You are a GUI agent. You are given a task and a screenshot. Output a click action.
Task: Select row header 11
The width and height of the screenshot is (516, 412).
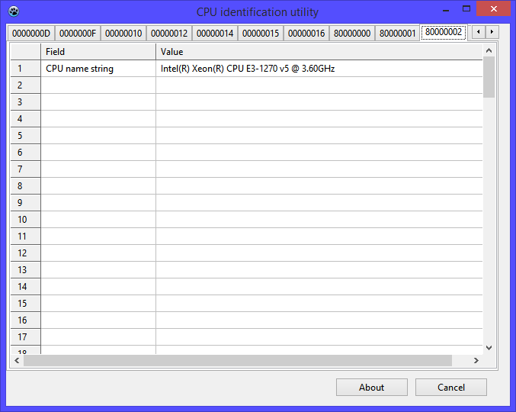tap(25, 237)
